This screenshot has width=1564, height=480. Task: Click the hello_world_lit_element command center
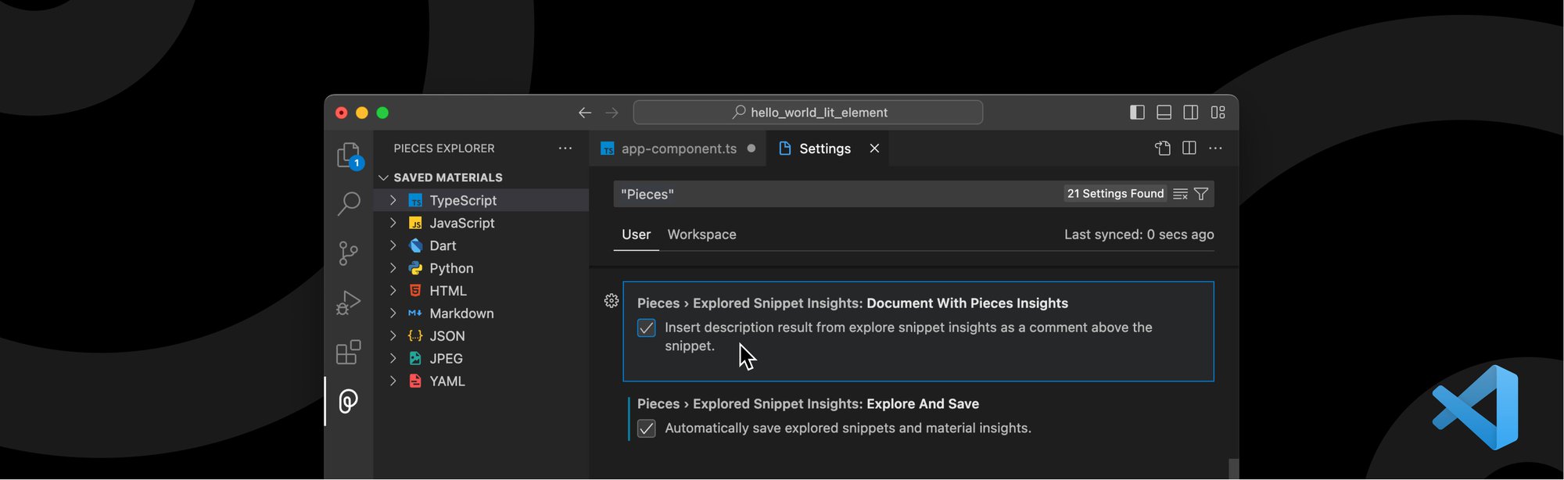(808, 113)
